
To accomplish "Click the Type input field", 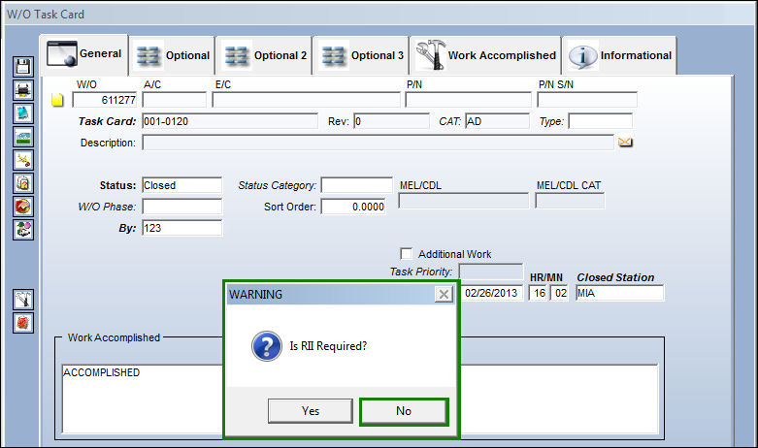I will (601, 121).
